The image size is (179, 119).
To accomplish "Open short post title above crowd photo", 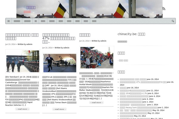I will (x=85, y=35).
